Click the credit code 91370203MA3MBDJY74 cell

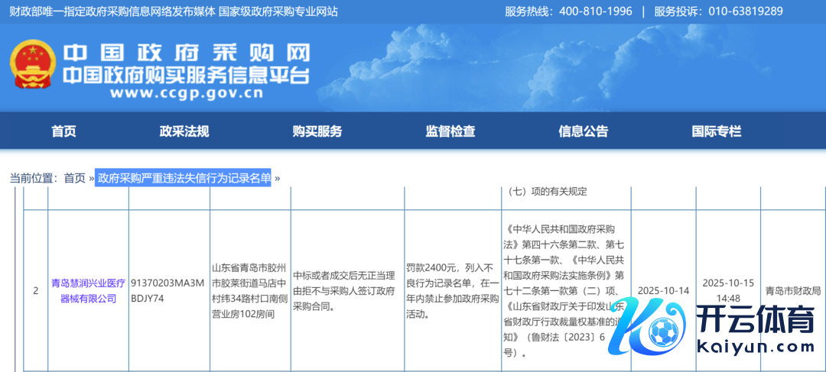(169, 290)
